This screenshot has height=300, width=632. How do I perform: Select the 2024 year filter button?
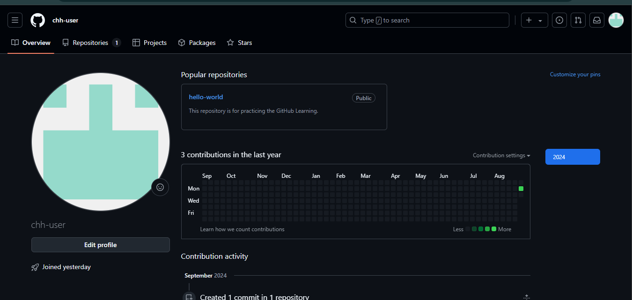click(x=573, y=157)
